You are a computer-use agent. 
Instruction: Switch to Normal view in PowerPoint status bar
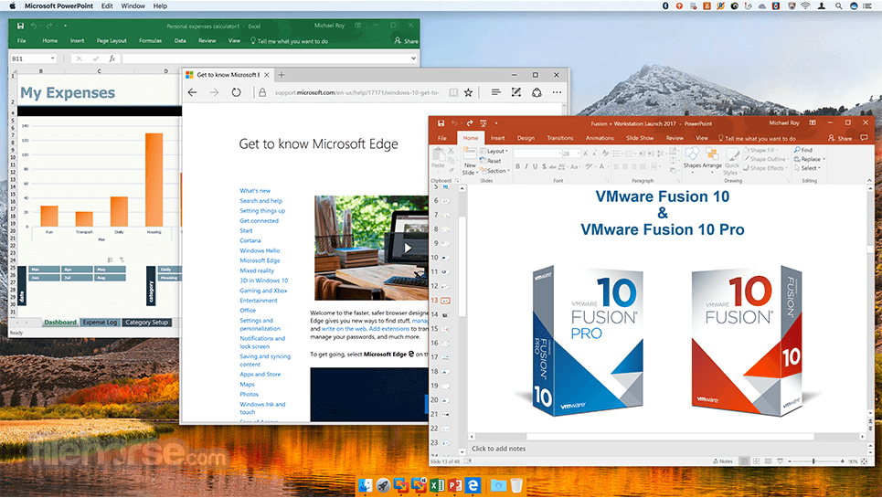click(744, 461)
